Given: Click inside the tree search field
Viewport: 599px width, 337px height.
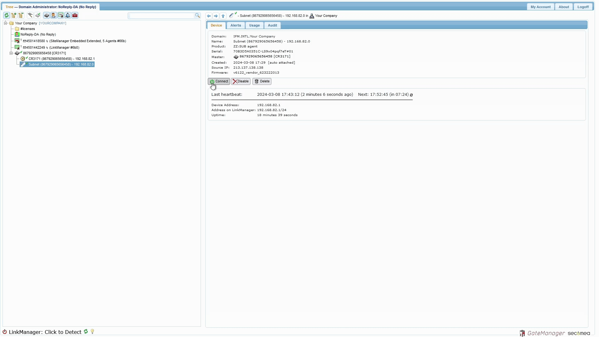Looking at the screenshot, I should point(162,16).
